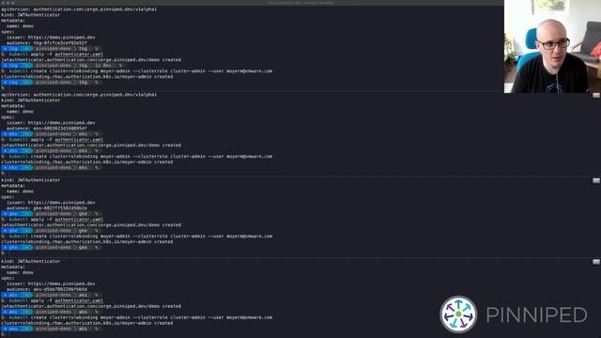Click the audience line starting with aks-
Screen dimensions: 601x338
pyautogui.click(x=47, y=289)
